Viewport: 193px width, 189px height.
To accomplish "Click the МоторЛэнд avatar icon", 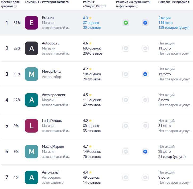I will (x=31, y=74).
